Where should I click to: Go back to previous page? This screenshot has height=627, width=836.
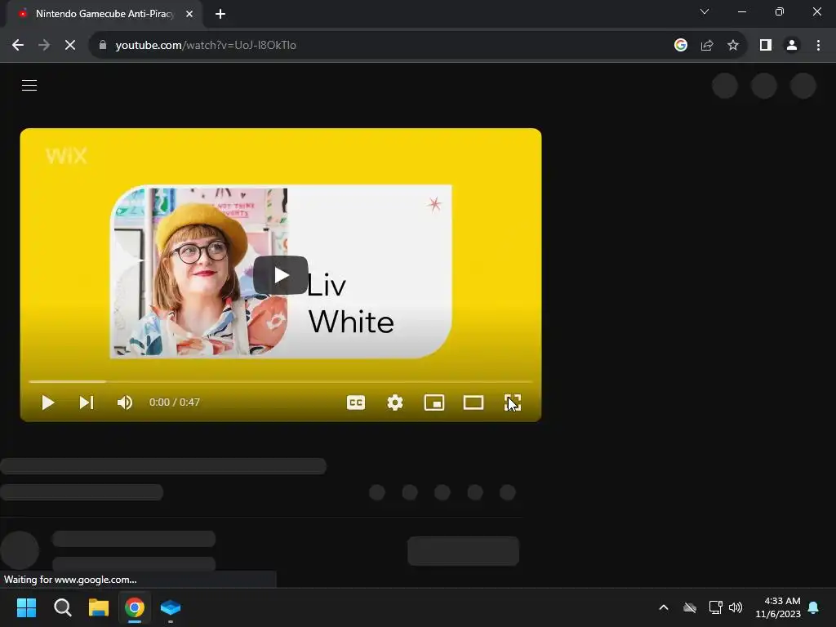tap(18, 46)
